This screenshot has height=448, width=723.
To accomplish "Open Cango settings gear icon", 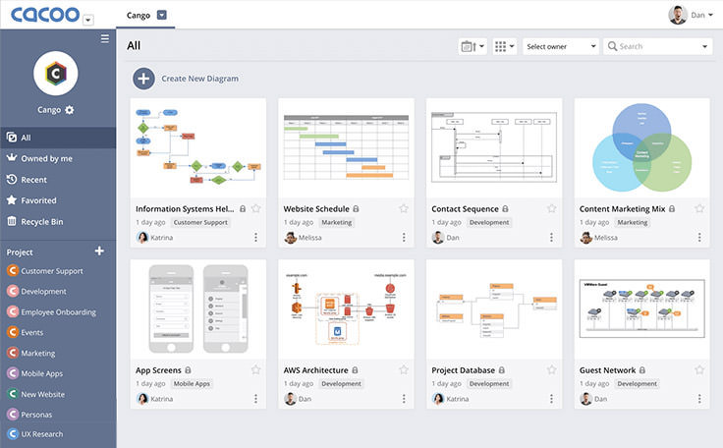I will pyautogui.click(x=69, y=110).
